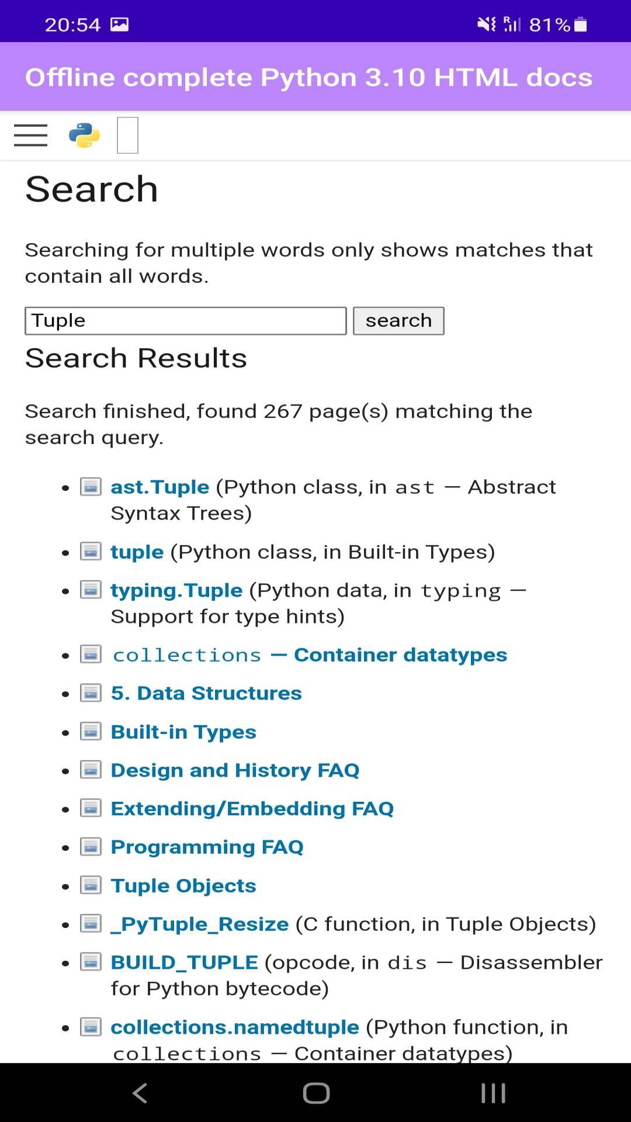Open the 5. Data Structures page
Viewport: 631px width, 1122px height.
coord(206,693)
